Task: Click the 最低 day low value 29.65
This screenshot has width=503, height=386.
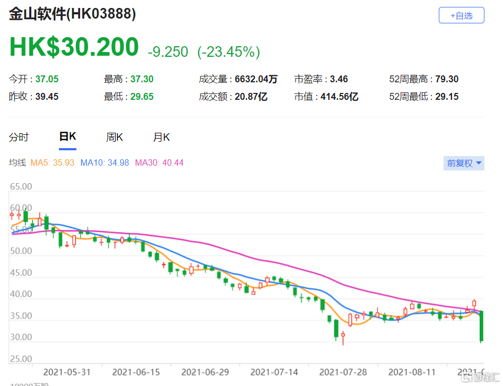Action: coord(142,97)
